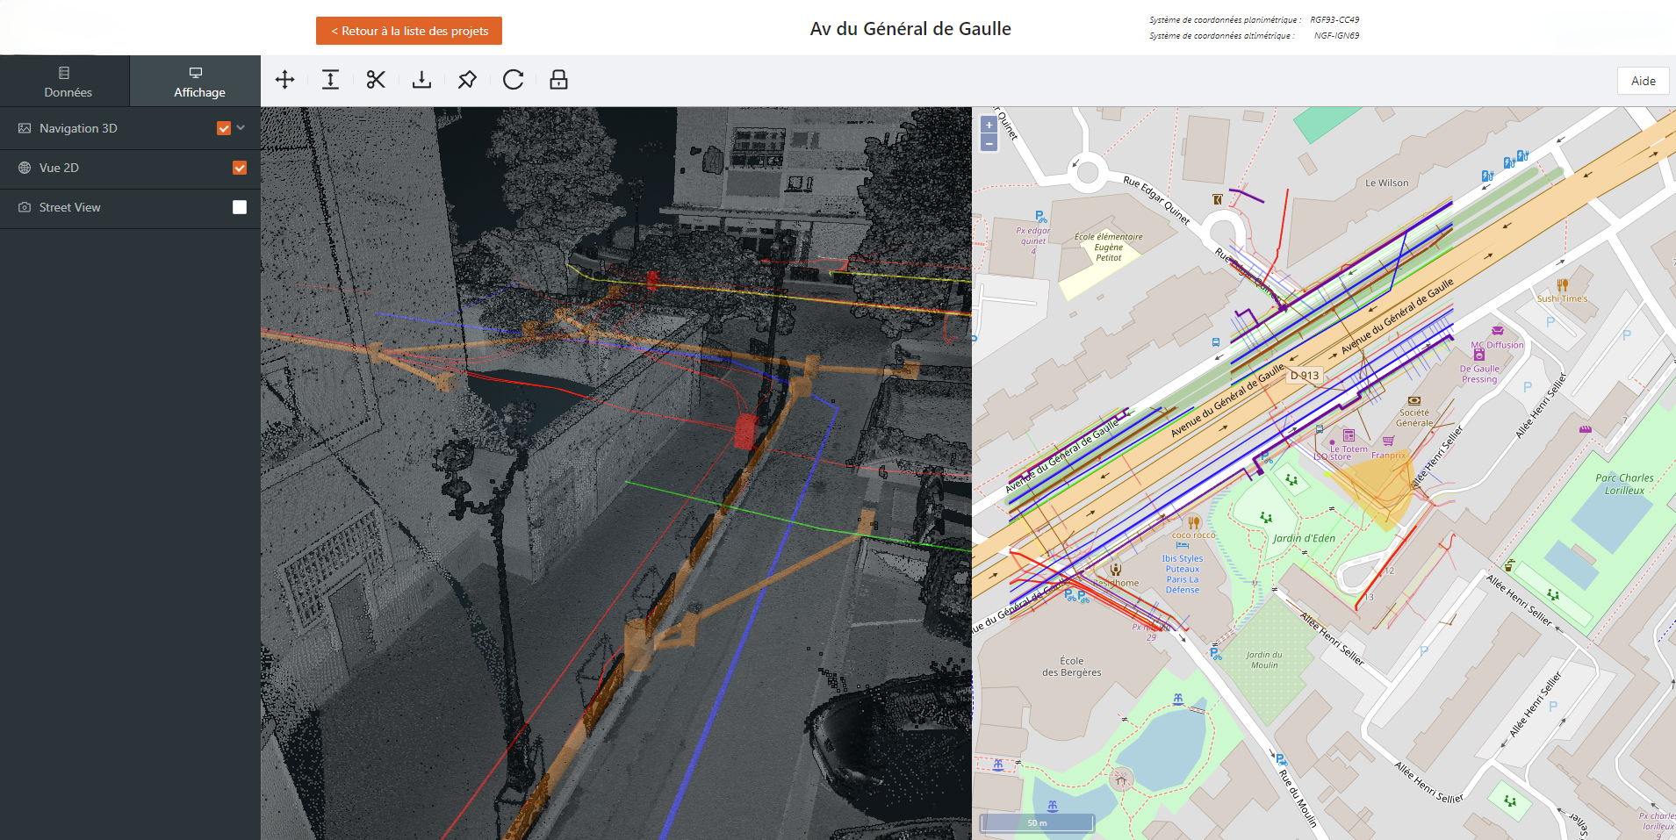
Task: Click the Street View row label
Action: pos(70,207)
